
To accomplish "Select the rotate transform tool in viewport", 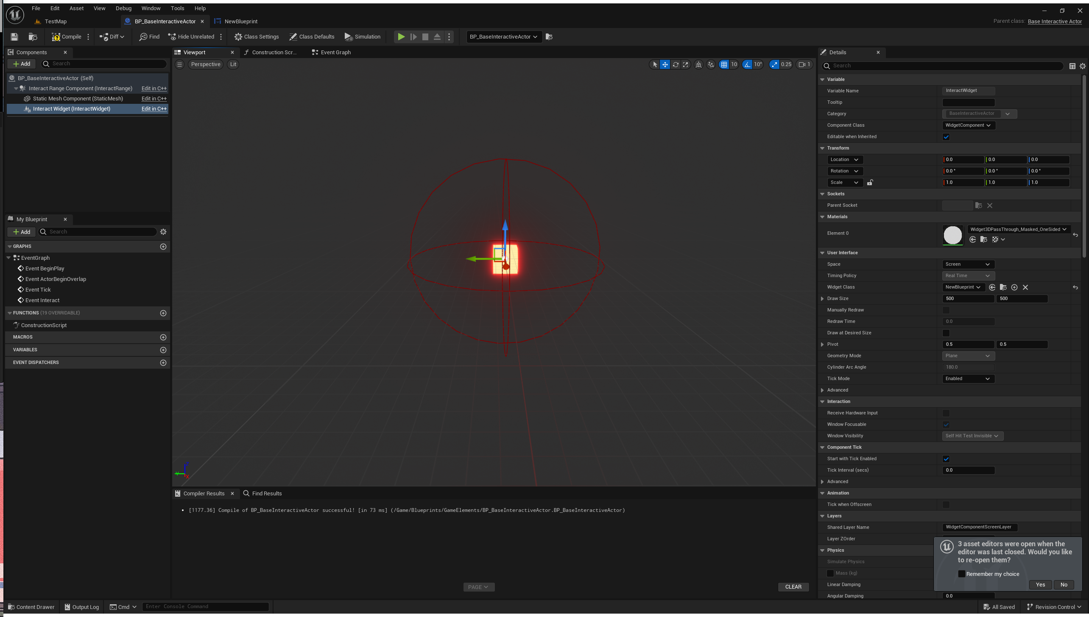I will (x=676, y=64).
